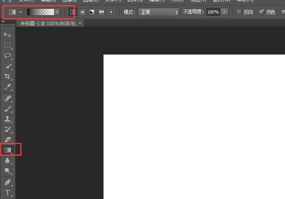Expand the collapsed toolbox double arrow
The image size is (285, 199).
3,21
